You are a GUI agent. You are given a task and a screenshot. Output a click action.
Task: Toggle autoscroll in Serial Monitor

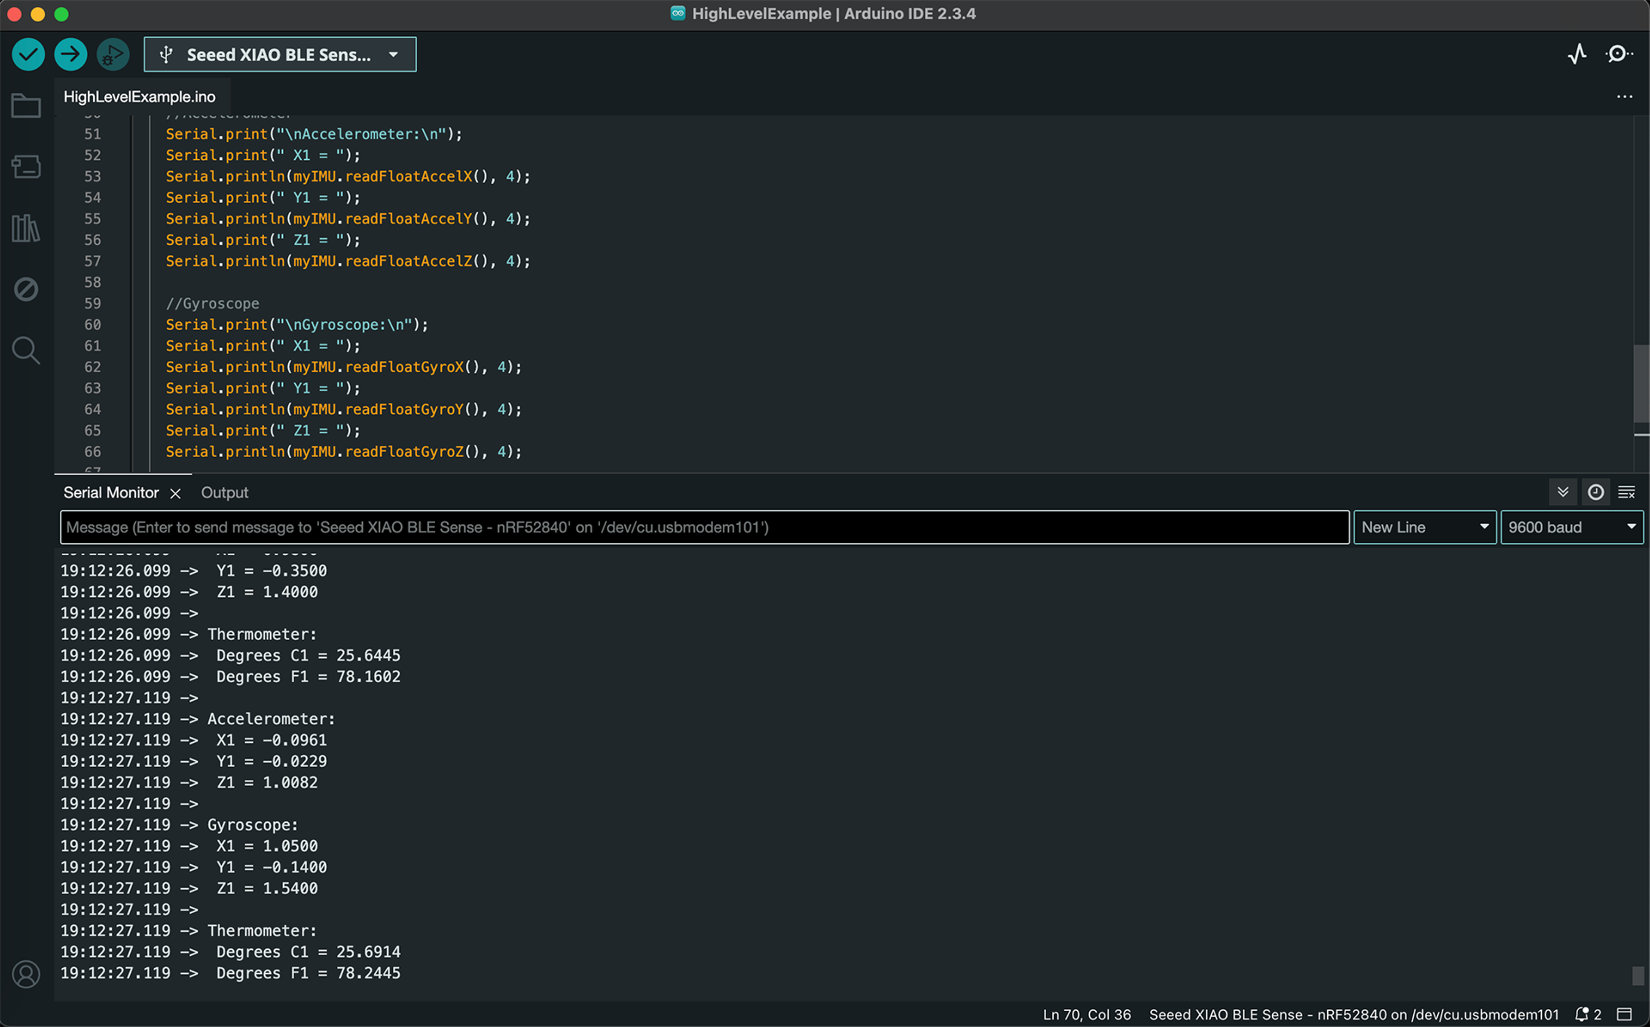pyautogui.click(x=1563, y=492)
